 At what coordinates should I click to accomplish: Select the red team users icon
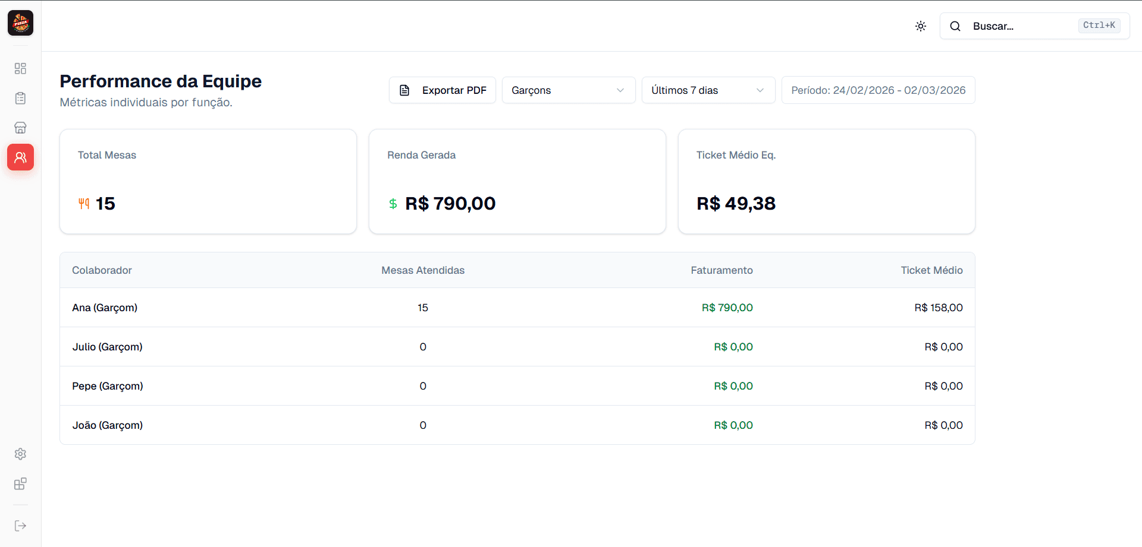pyautogui.click(x=20, y=157)
